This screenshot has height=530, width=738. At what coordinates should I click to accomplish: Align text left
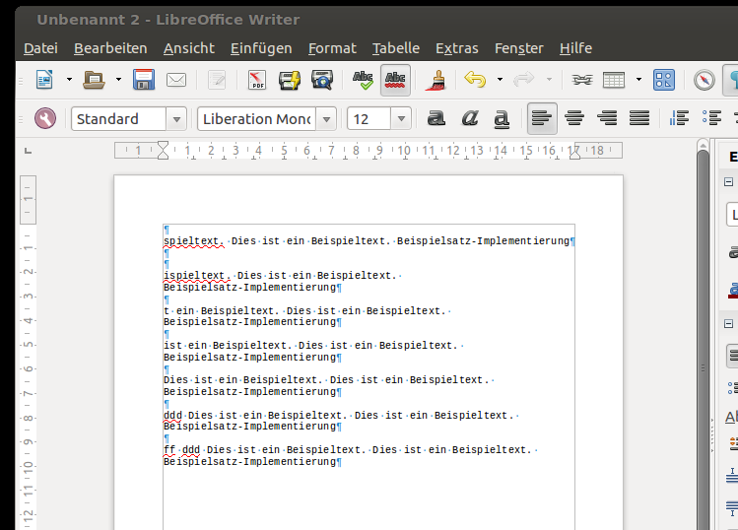pyautogui.click(x=542, y=118)
